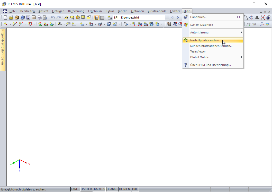
Task: Click the nodal load icon
Action: (134, 24)
